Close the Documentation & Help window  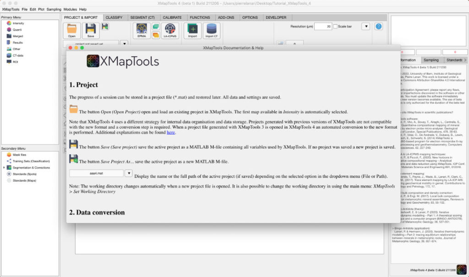[70, 48]
